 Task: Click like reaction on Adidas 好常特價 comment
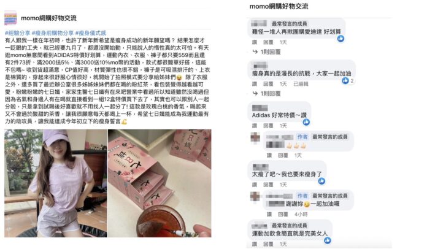pos(306,122)
